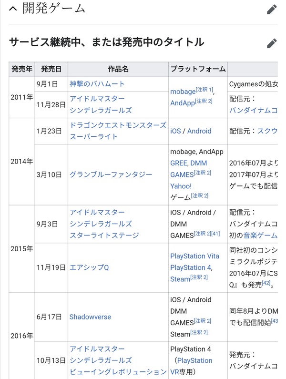286x379 pixels.
Task: Edit the 開発ゲーム section with the pencil icon
Action: point(272,10)
